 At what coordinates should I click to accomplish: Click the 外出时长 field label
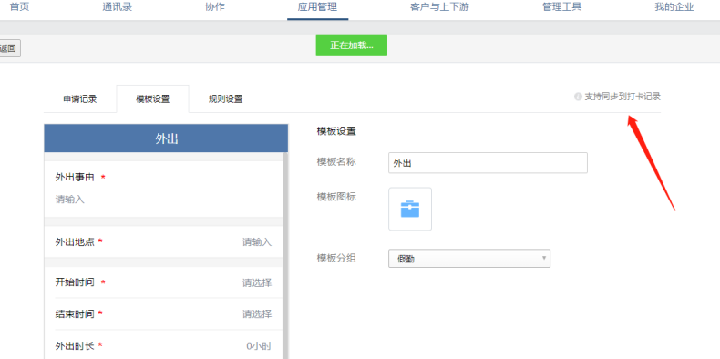pos(75,345)
